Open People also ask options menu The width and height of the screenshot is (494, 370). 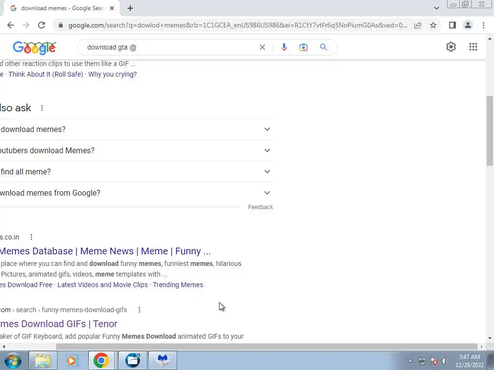pyautogui.click(x=42, y=108)
